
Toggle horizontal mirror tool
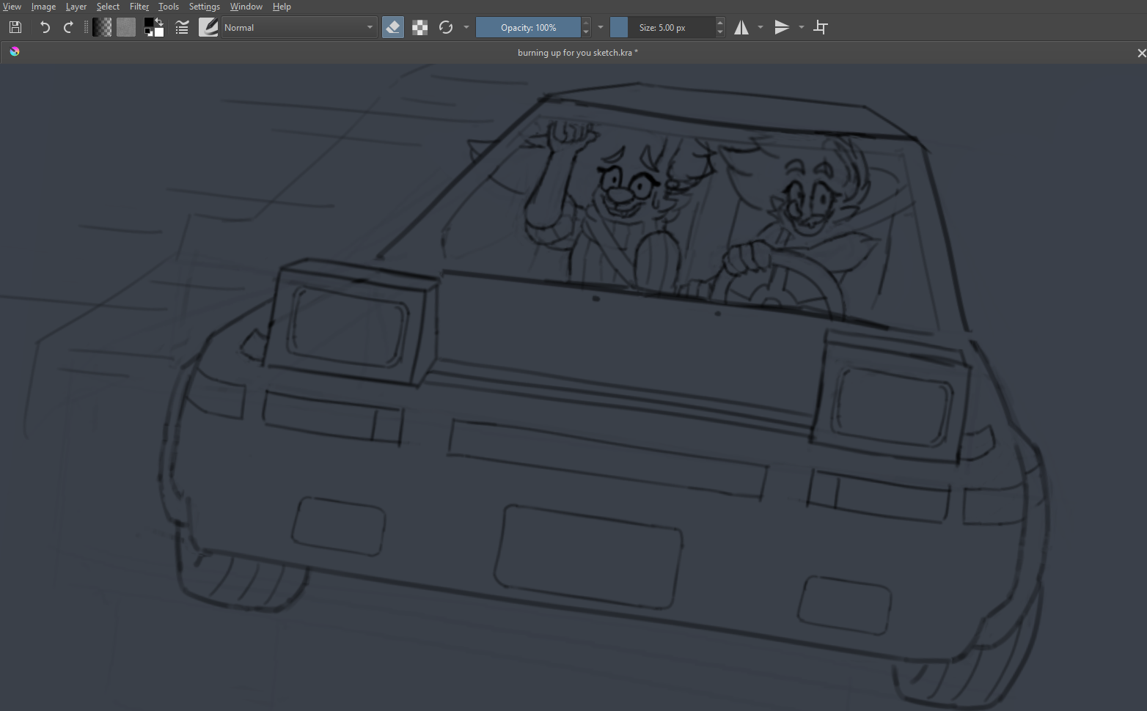(741, 28)
